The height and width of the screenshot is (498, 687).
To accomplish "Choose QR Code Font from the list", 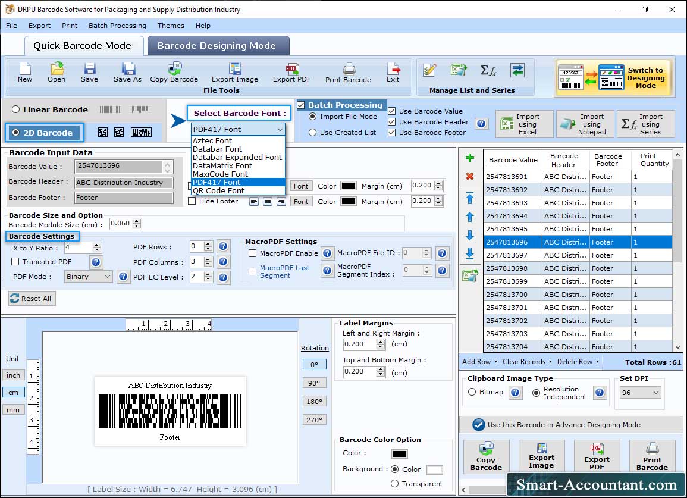I will pos(239,191).
